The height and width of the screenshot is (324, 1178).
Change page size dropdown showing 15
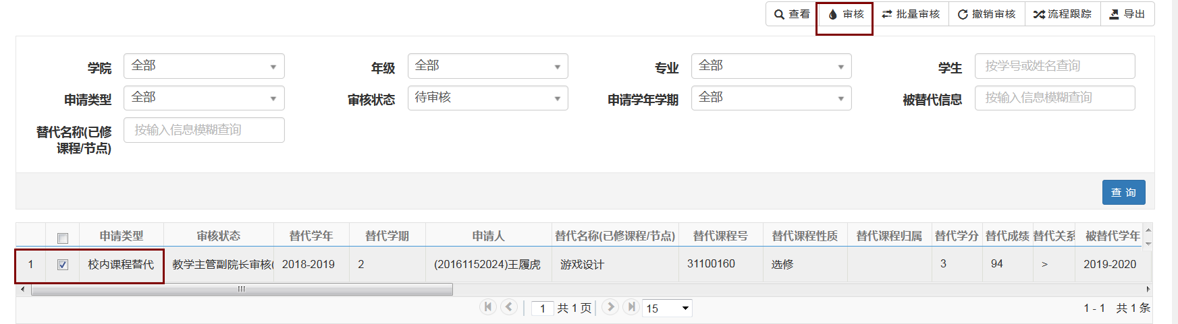[667, 309]
